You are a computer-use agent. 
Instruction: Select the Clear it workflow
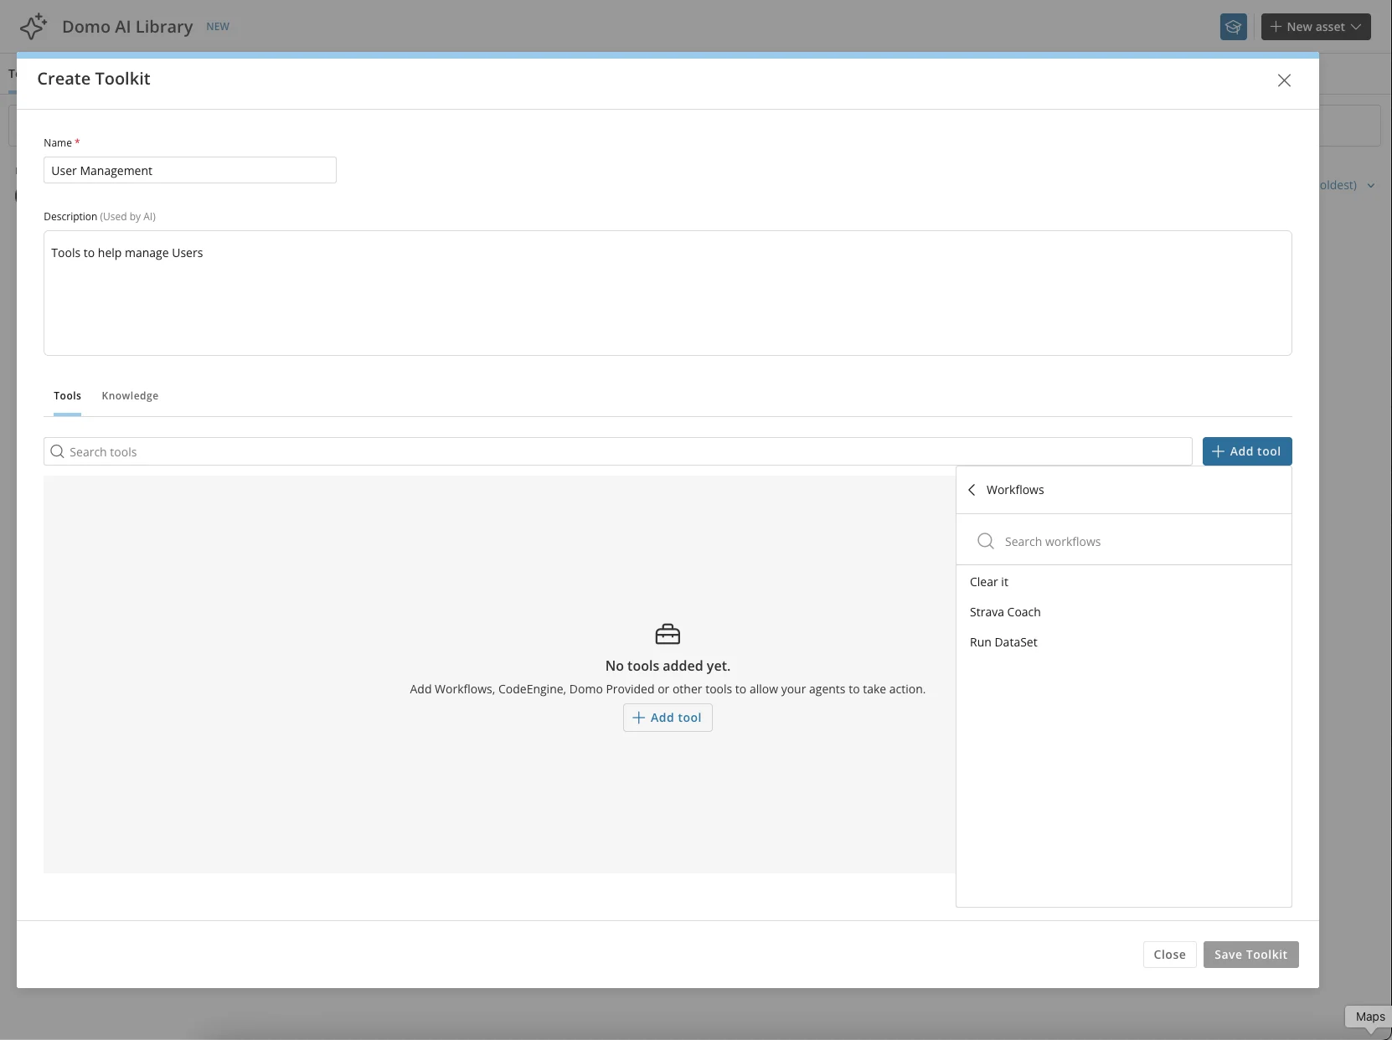coord(1124,582)
